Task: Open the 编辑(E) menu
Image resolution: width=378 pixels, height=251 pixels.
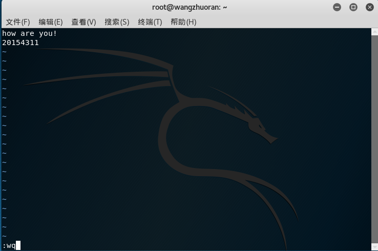Action: [51, 22]
